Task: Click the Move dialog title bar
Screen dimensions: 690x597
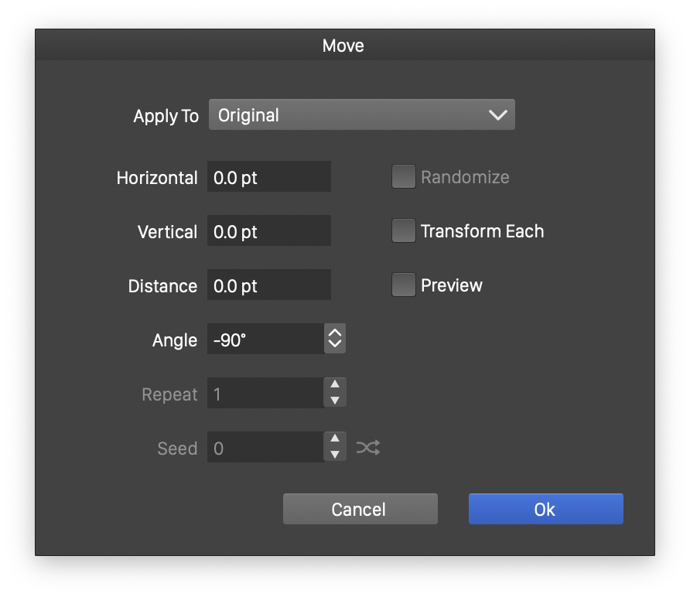Action: click(x=345, y=45)
